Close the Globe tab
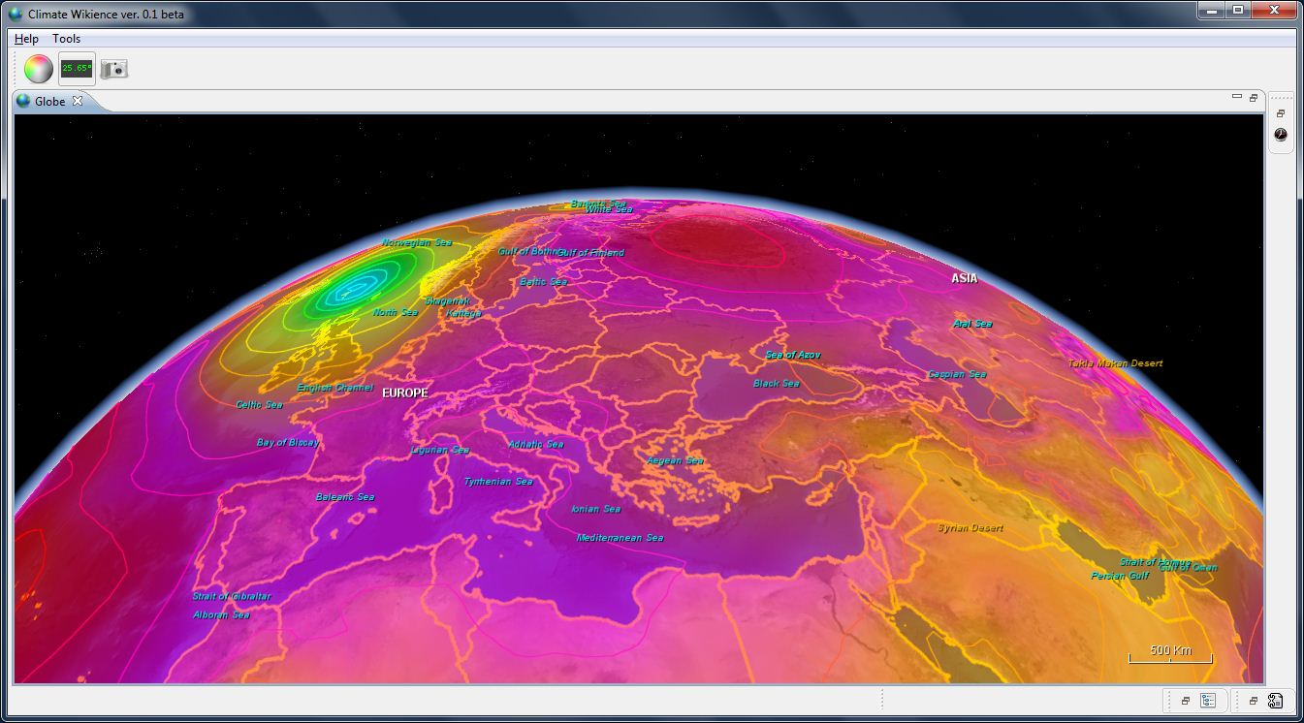Screen dimensions: 1304x723 [79, 101]
